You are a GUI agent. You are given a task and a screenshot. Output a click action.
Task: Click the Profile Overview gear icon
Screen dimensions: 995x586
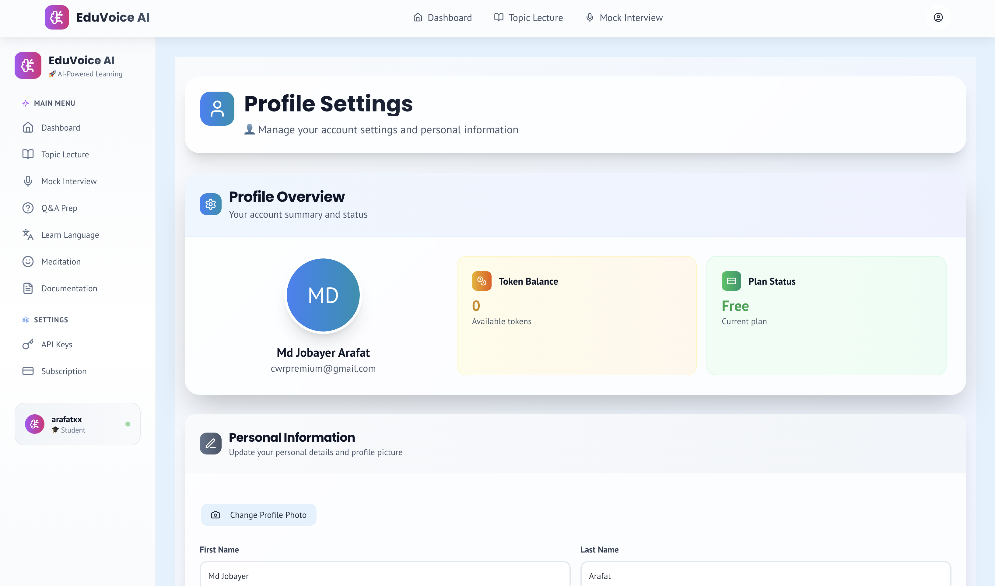(x=210, y=204)
